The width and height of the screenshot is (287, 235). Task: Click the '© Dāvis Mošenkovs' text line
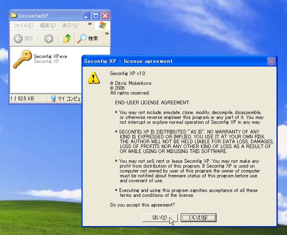131,83
